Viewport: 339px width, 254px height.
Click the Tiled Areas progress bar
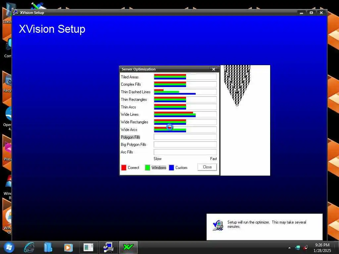(185, 77)
